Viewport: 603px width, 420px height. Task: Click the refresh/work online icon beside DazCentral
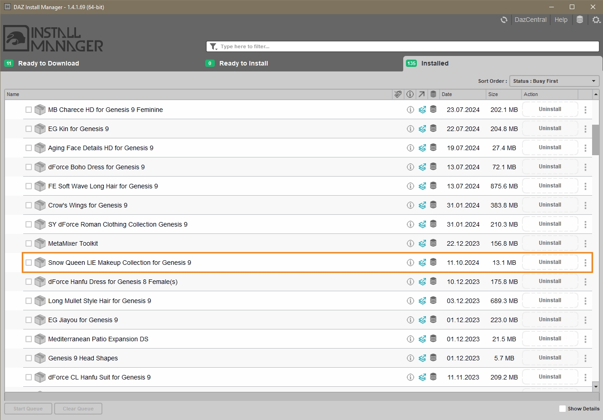pos(504,20)
